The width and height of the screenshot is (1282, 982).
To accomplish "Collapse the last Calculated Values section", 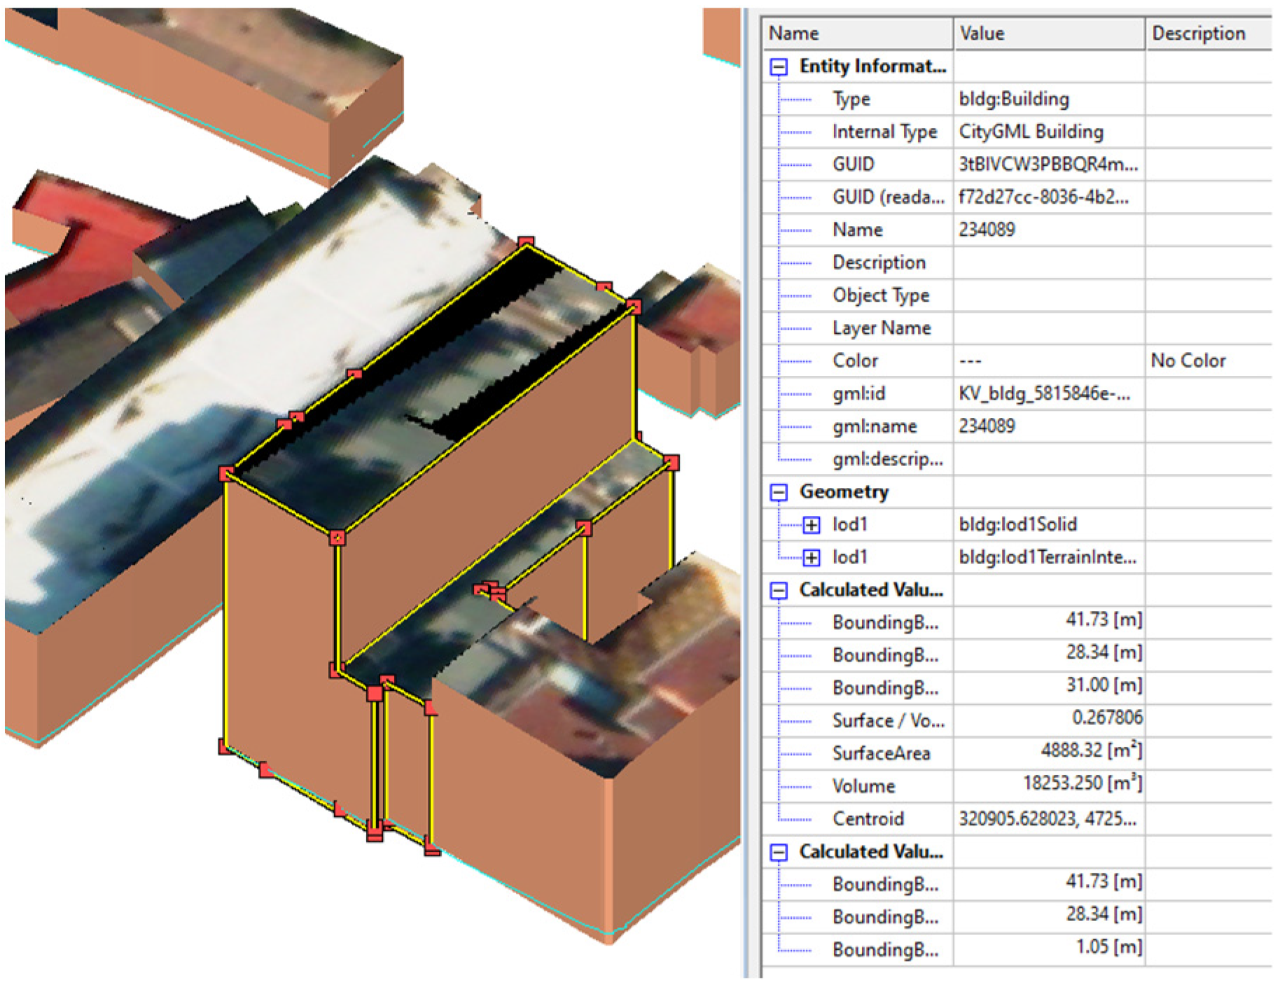I will (x=779, y=853).
